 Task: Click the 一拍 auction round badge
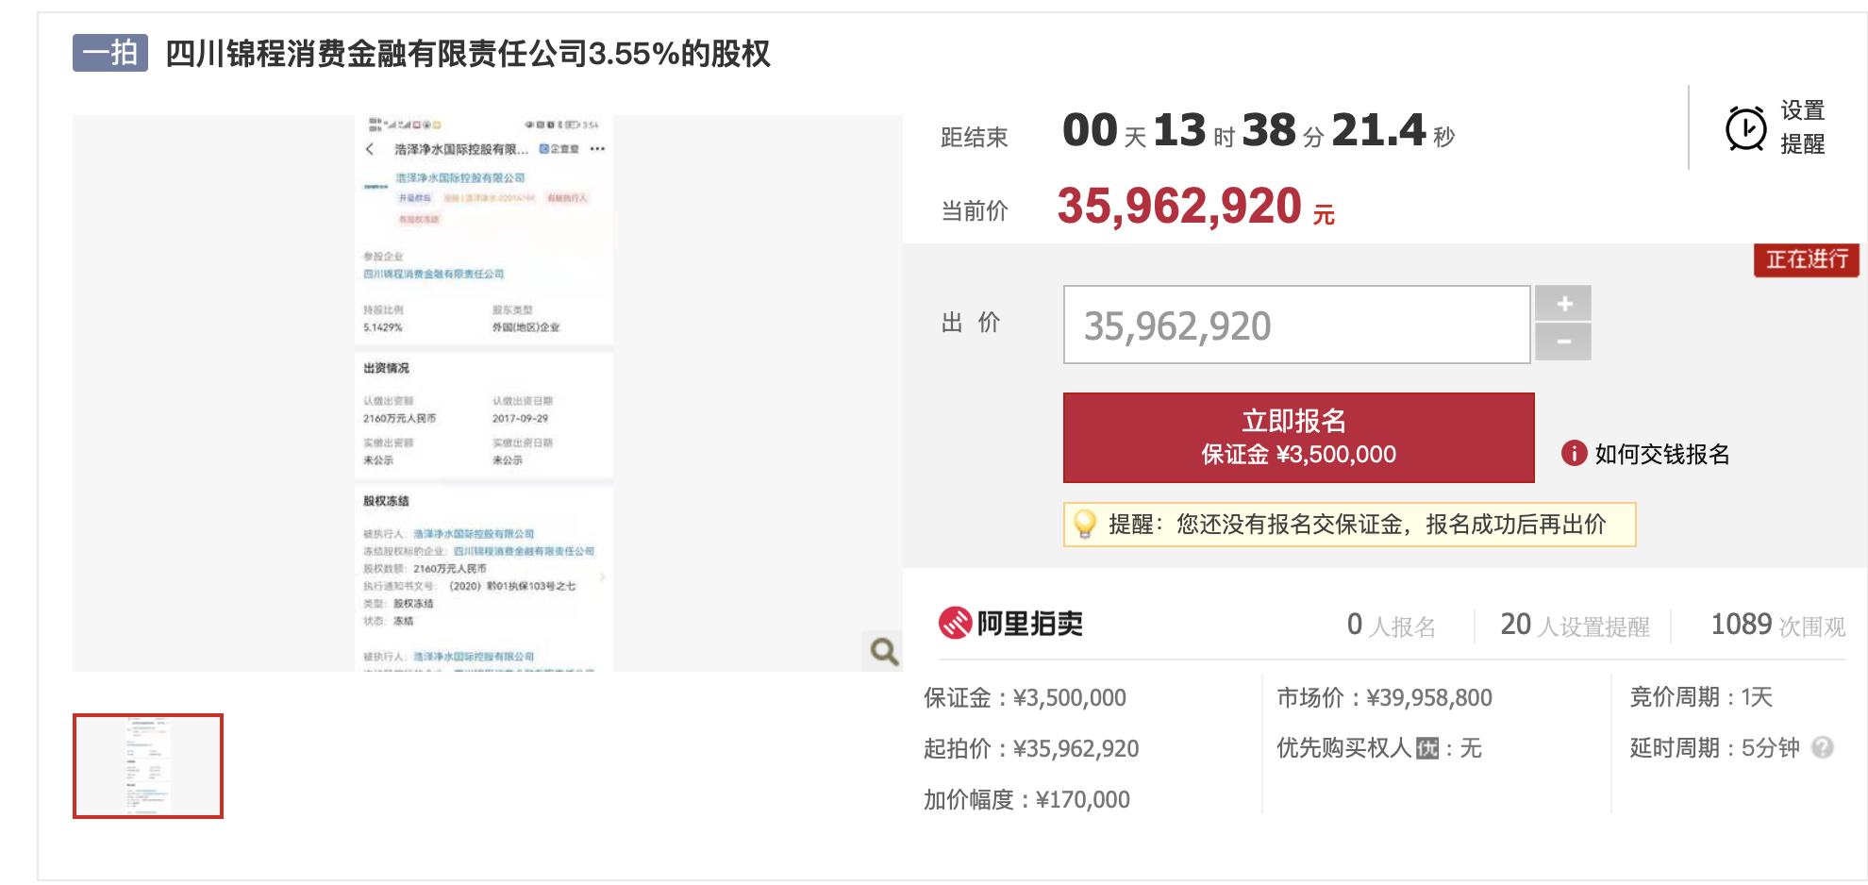[x=110, y=53]
